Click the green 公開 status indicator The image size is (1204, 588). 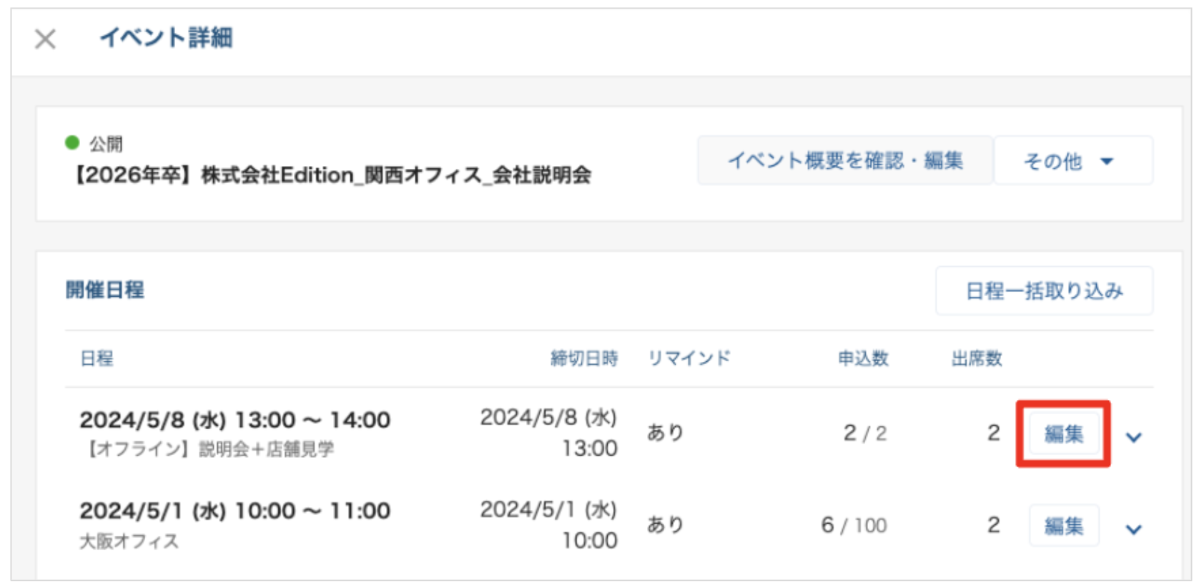click(72, 143)
